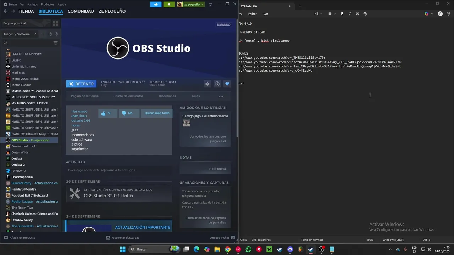Click the activity comment input field
The width and height of the screenshot is (454, 255).
119,170
